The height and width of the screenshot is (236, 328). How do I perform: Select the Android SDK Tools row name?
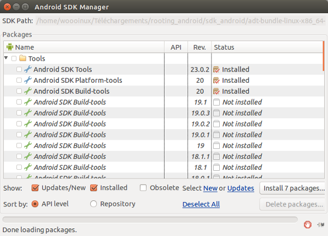pyautogui.click(x=62, y=69)
